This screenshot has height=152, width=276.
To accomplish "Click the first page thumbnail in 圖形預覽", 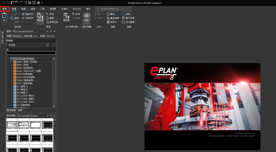I will [x=12, y=125].
